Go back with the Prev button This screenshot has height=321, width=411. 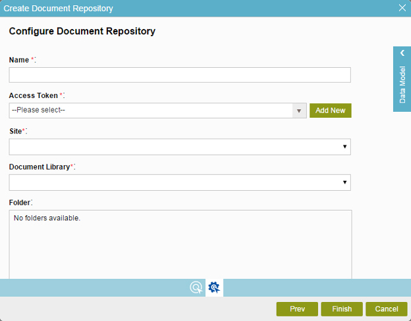[x=297, y=309]
